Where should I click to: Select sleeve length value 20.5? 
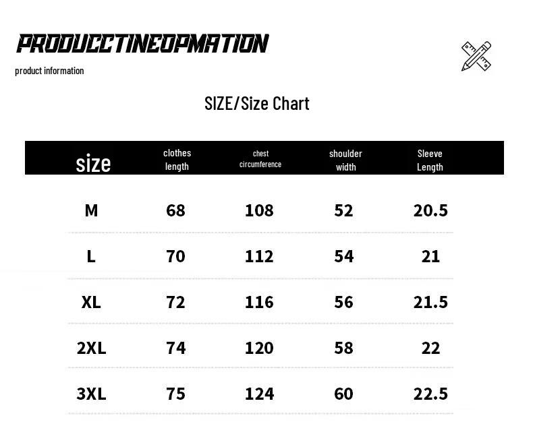[x=430, y=210]
